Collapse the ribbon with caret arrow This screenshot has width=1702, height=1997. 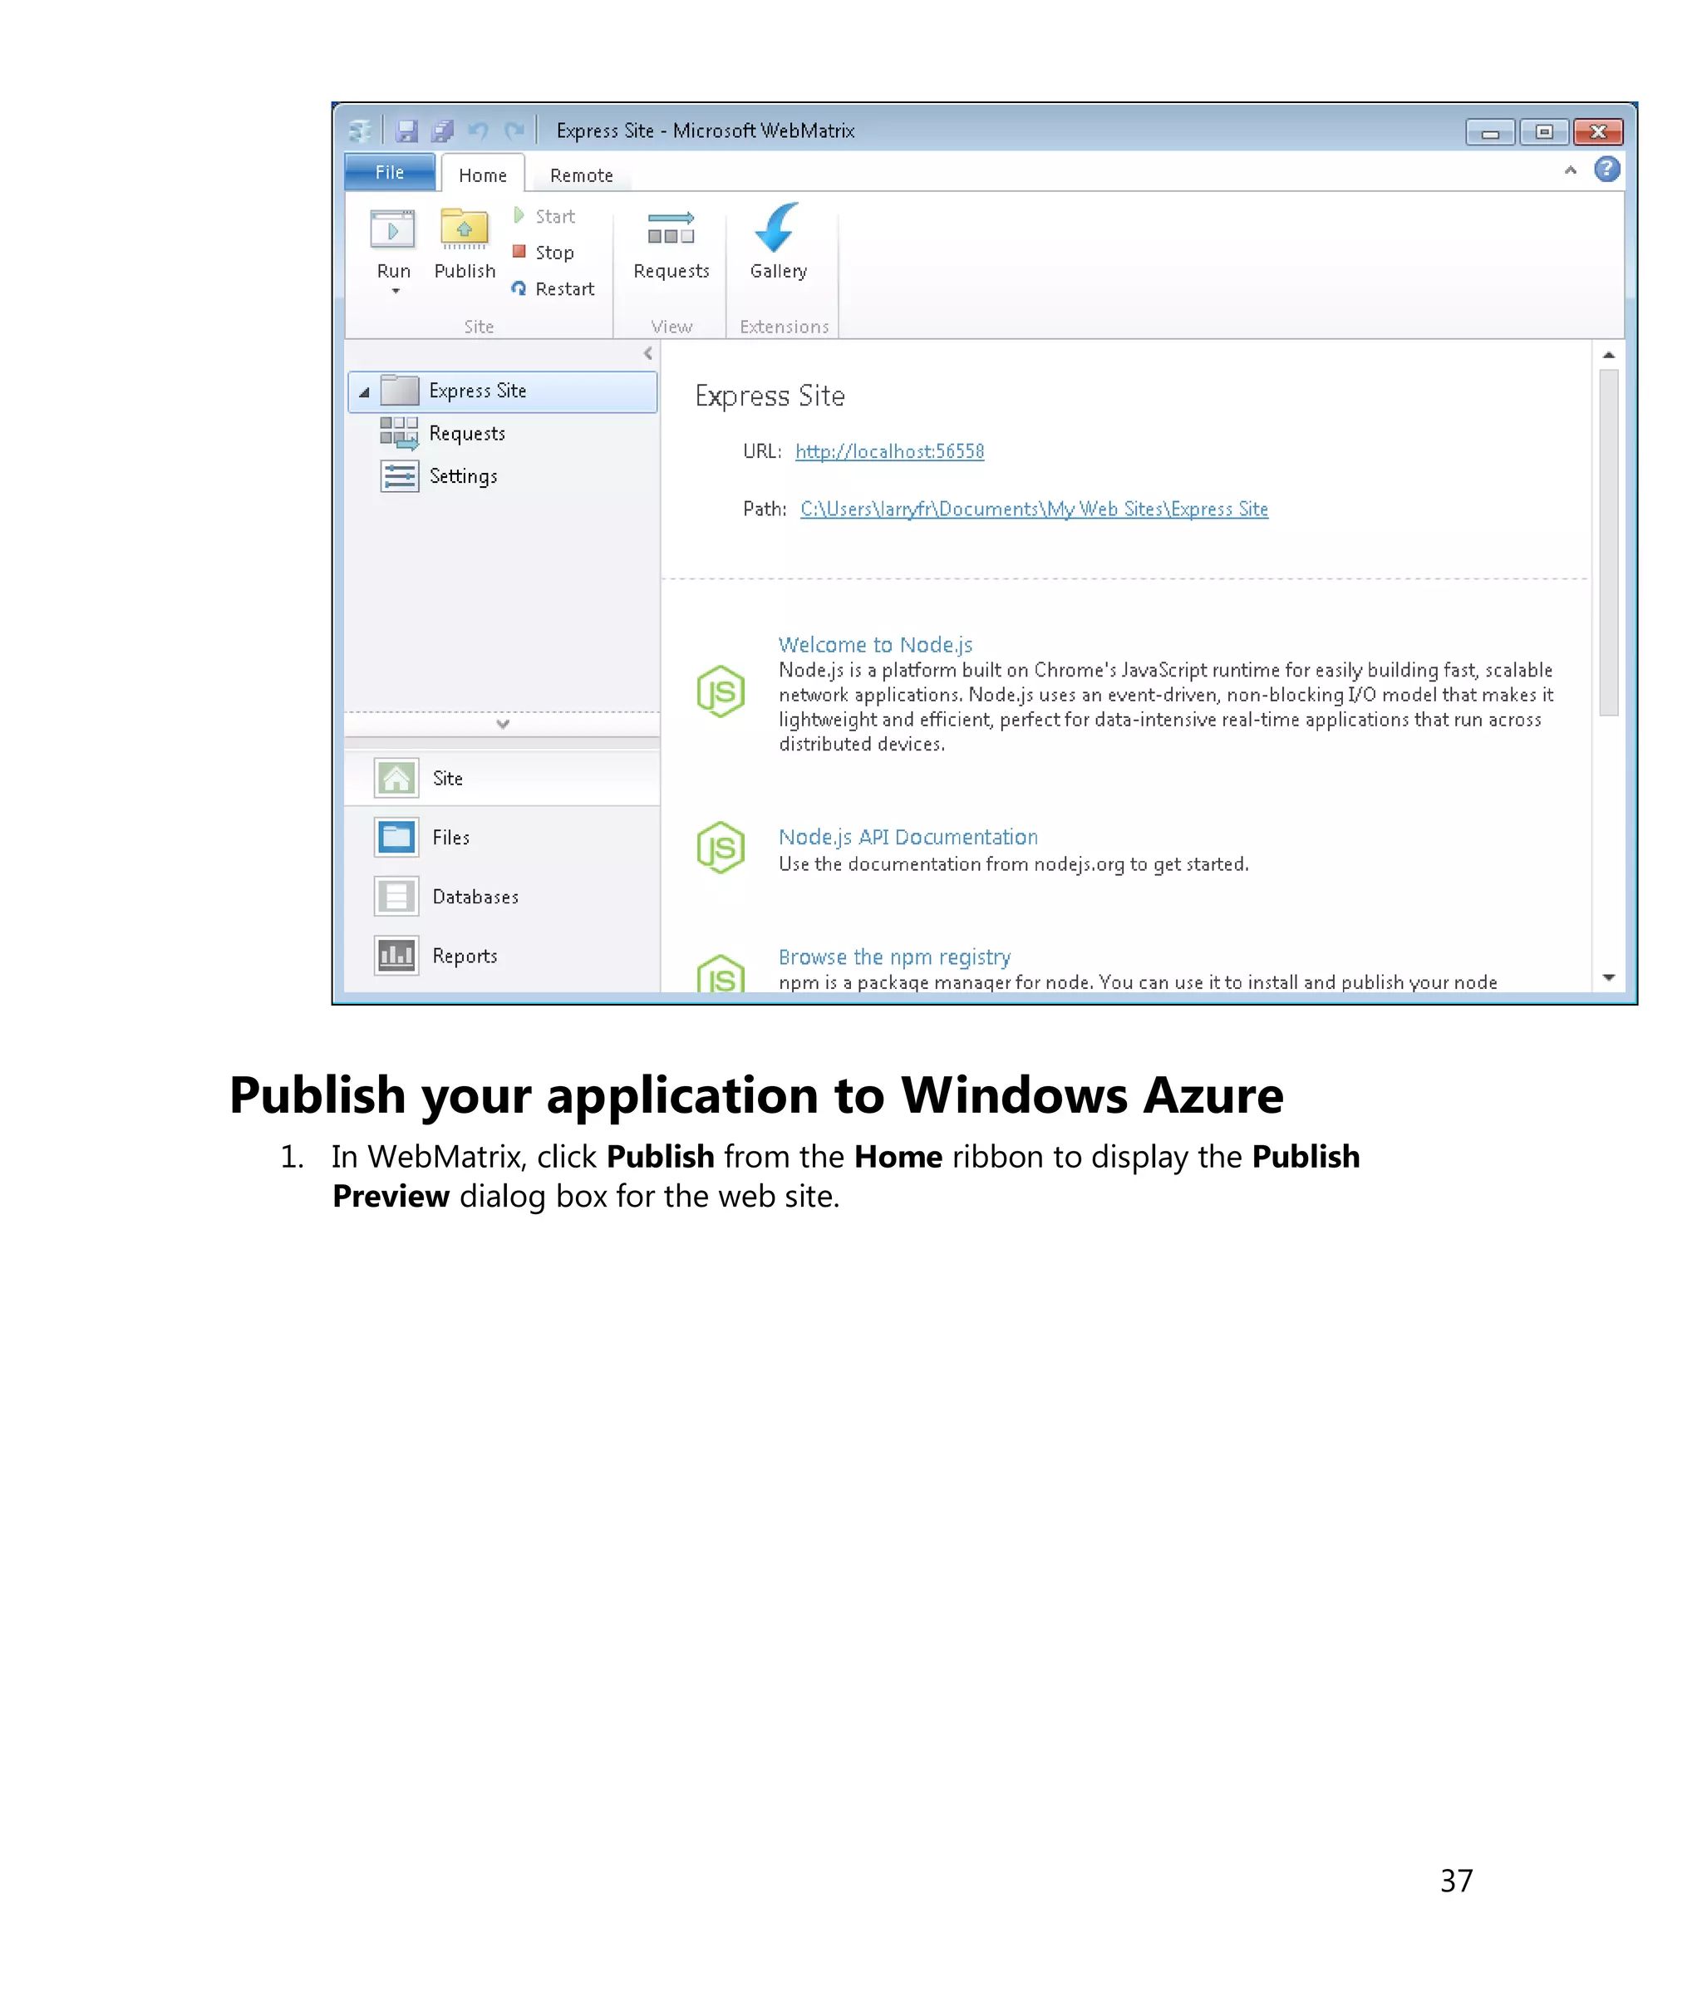tap(1570, 170)
